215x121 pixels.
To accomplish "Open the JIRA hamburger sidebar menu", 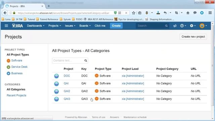I will click(x=6, y=26).
